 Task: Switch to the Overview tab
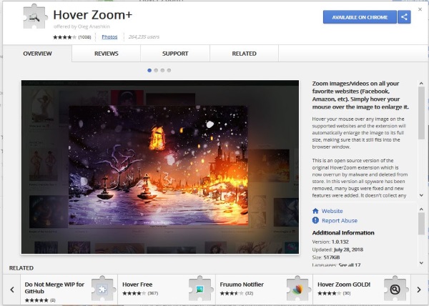tap(37, 54)
